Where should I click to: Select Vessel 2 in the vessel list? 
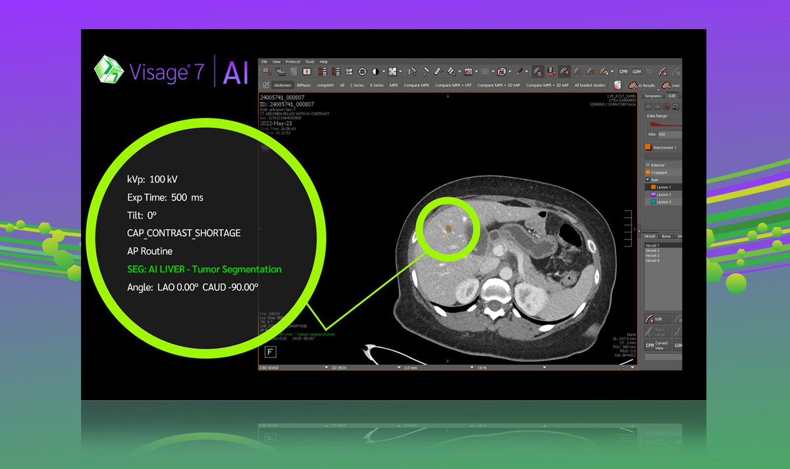663,251
